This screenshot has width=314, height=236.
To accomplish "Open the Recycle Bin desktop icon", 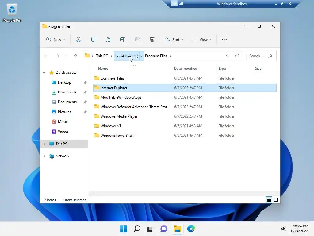I will (x=12, y=13).
